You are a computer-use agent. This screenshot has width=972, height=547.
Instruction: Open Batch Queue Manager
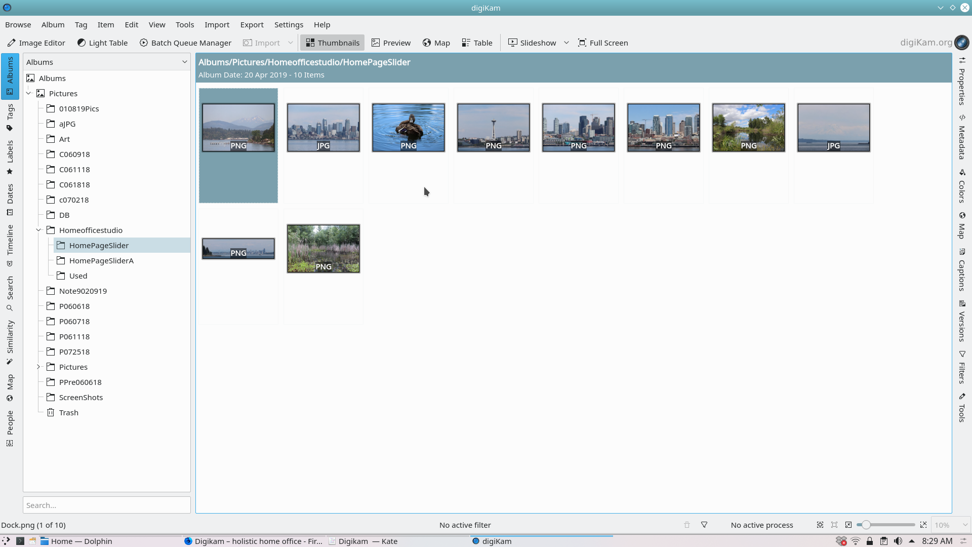[x=186, y=43]
